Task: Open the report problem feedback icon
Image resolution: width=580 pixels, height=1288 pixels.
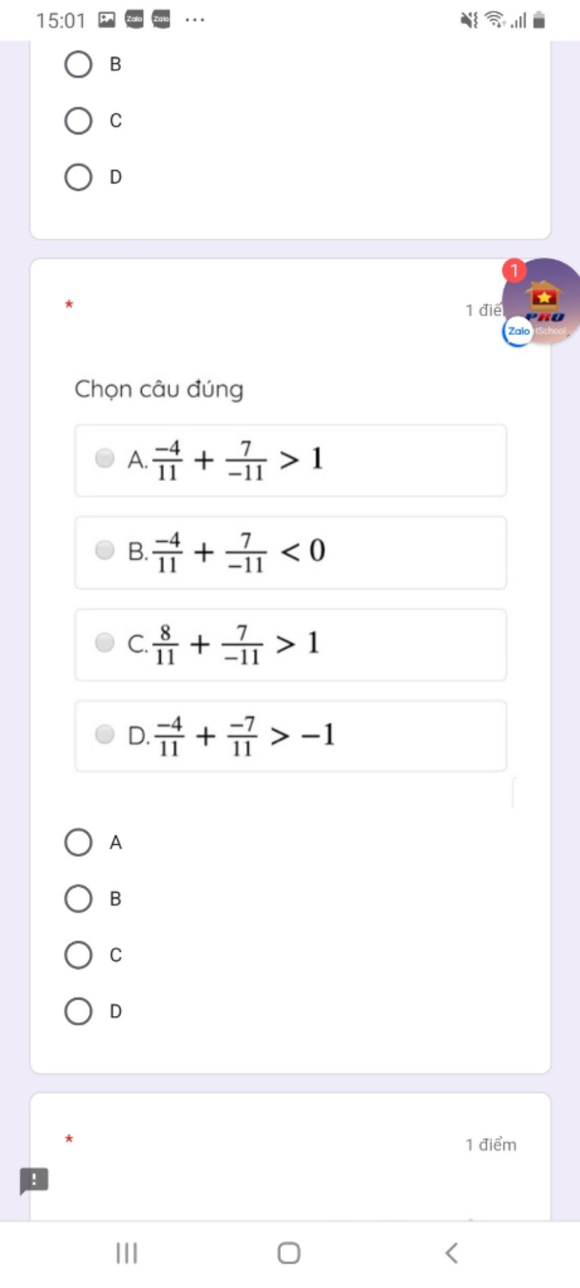Action: pyautogui.click(x=34, y=1181)
